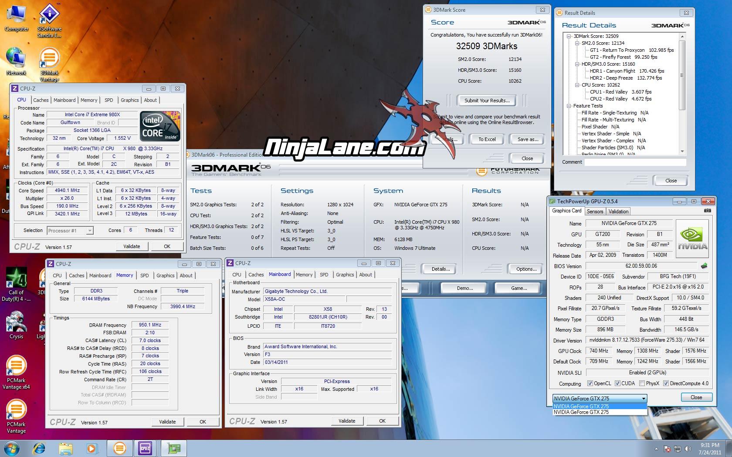Open Windows Media Player taskbar icon
Image resolution: width=732 pixels, height=457 pixels.
[92, 448]
